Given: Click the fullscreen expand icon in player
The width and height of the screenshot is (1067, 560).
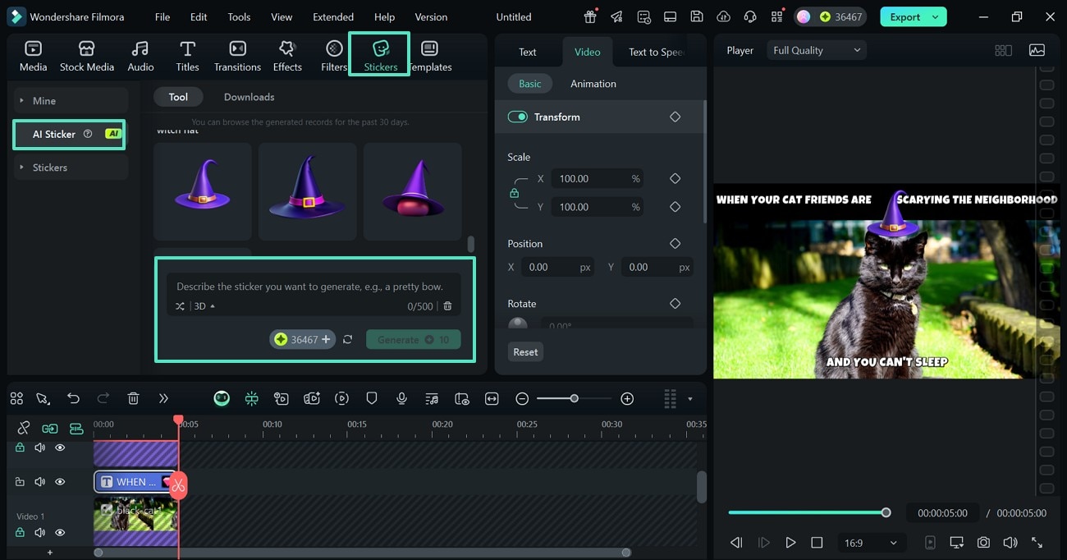Looking at the screenshot, I should click(x=1037, y=543).
